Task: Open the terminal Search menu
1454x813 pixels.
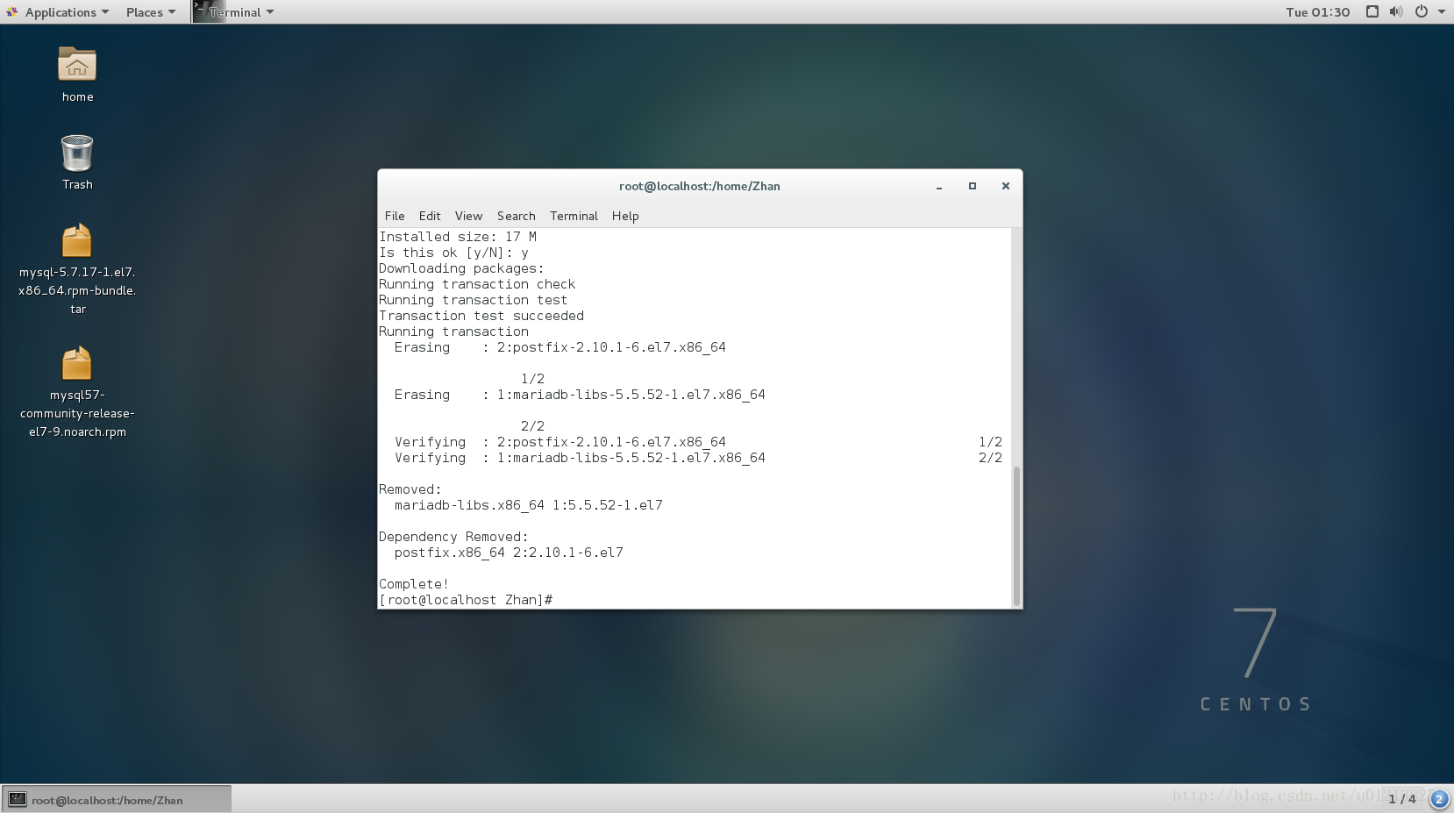Action: [516, 216]
